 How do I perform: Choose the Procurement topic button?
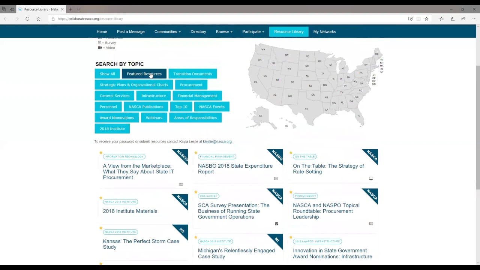pos(191,85)
